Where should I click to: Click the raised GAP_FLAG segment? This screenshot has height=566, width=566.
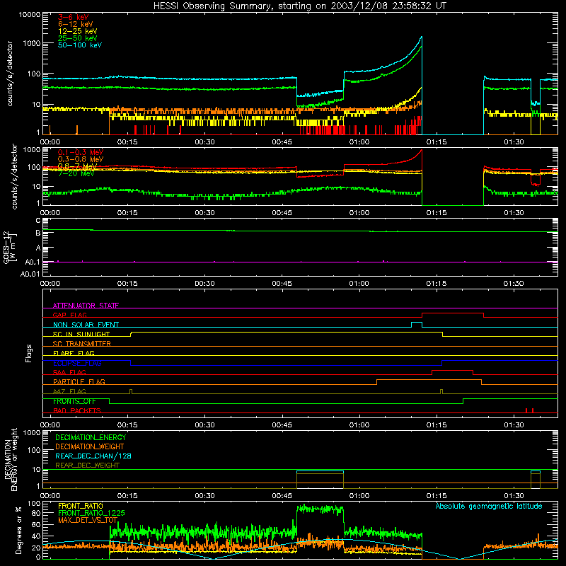(x=453, y=313)
